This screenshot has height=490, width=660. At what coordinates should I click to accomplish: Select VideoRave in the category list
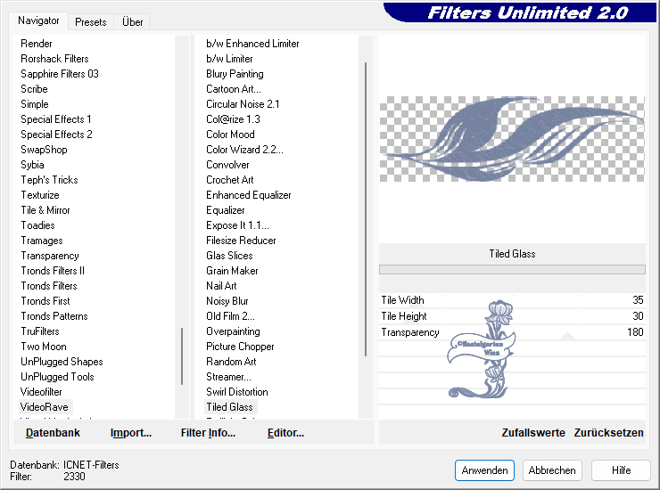click(x=45, y=407)
